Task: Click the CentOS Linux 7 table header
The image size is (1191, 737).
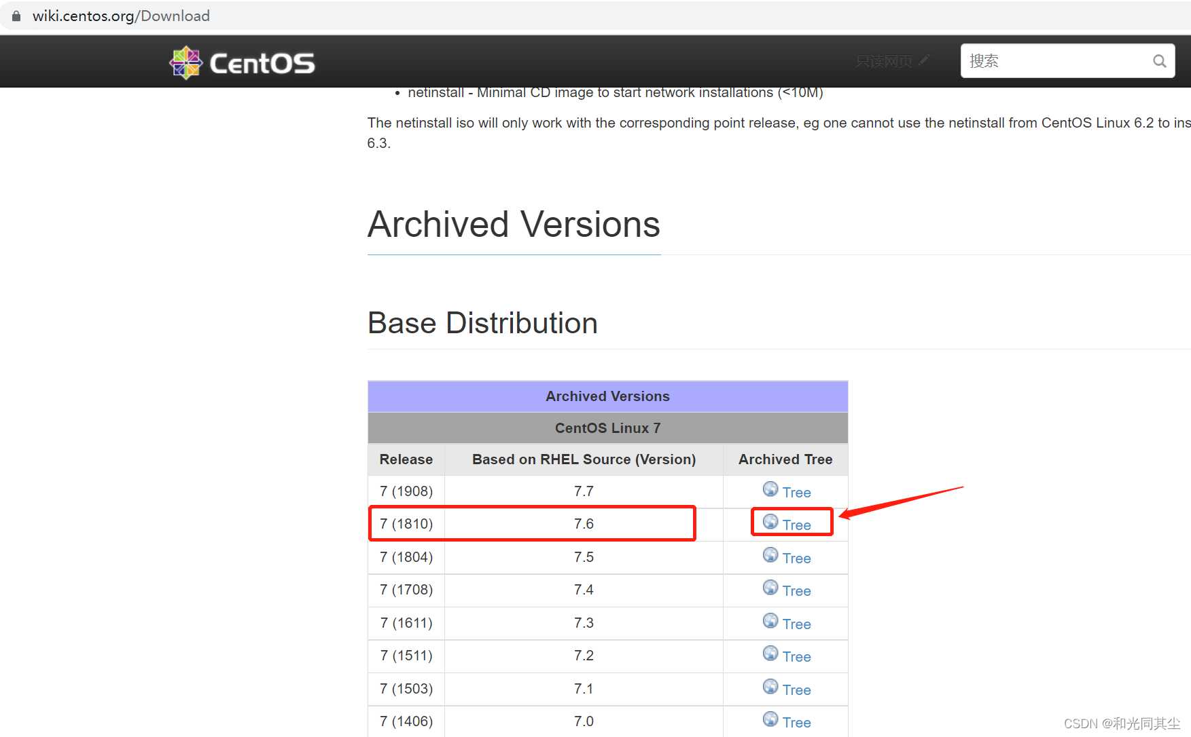Action: point(607,428)
